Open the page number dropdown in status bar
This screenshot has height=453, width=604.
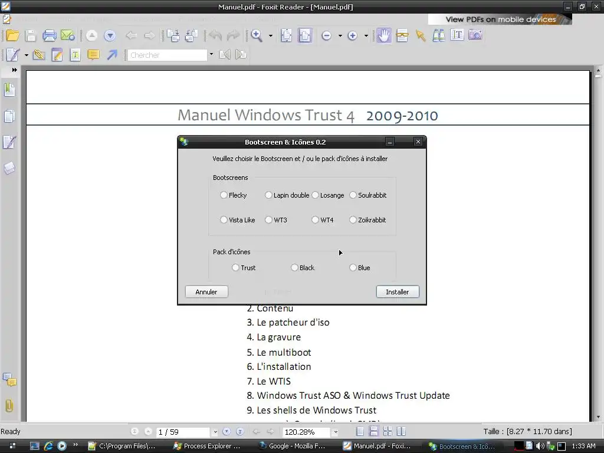[x=215, y=432]
